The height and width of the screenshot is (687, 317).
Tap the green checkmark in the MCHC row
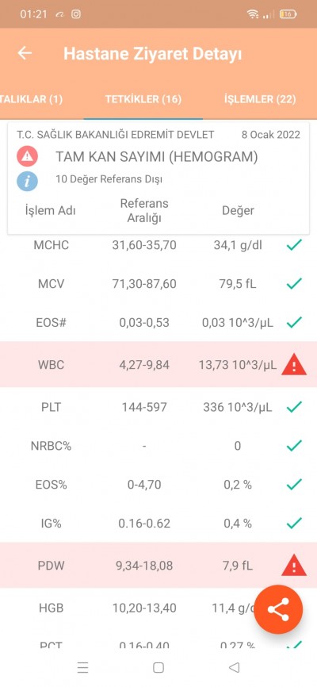tap(294, 245)
